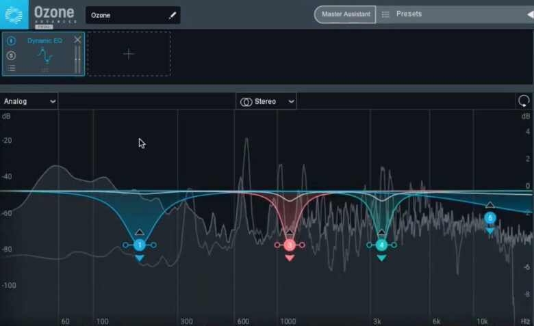The height and width of the screenshot is (326, 534).
Task: Click band 4 downward teal triangle
Action: pyautogui.click(x=381, y=258)
